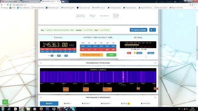Viewport: 198px width, 111px height.
Task: Click the bright signal in waterfall
Action: (x=123, y=77)
